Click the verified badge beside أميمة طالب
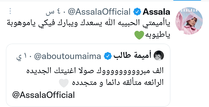 108,56
